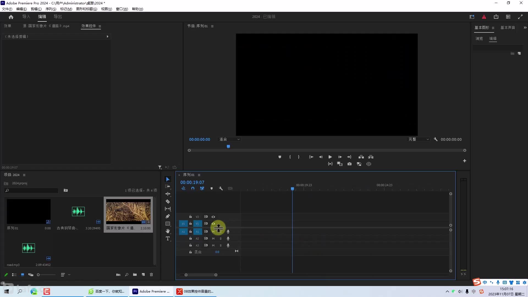Open 项目 2024 panel menu
The image size is (528, 297).
tap(24, 175)
